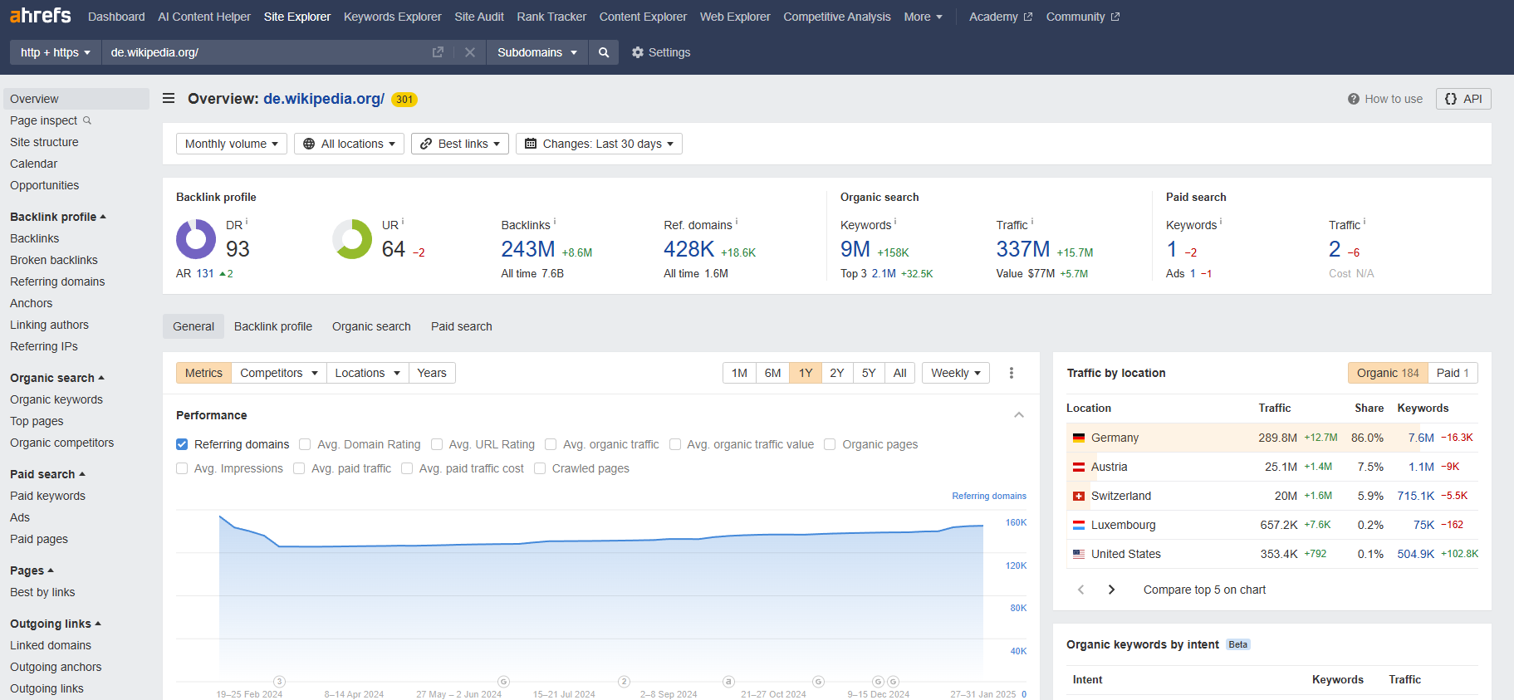Click the DR donut chart
Viewport: 1514px width, 700px height.
196,239
